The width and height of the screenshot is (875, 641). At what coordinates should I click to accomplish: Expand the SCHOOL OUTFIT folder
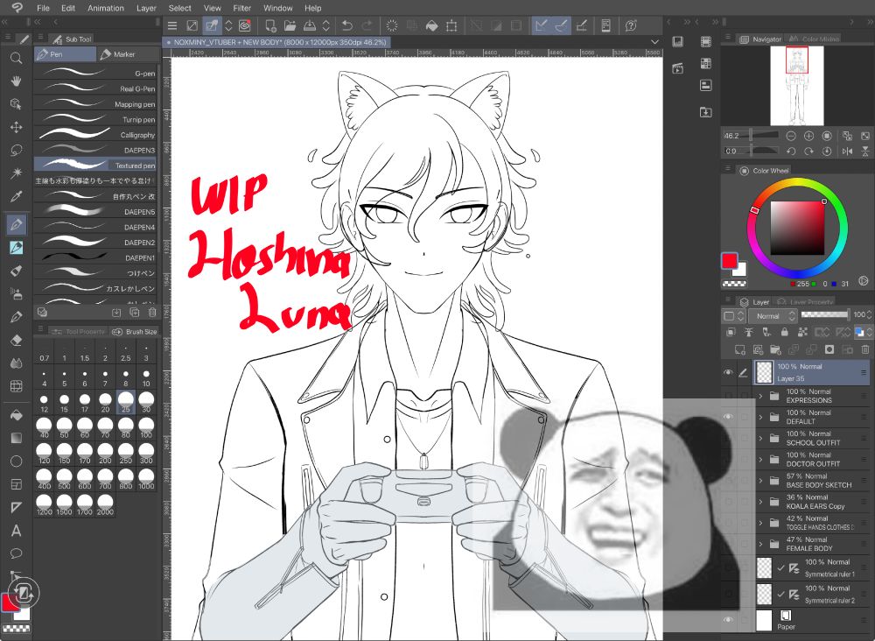(x=760, y=439)
